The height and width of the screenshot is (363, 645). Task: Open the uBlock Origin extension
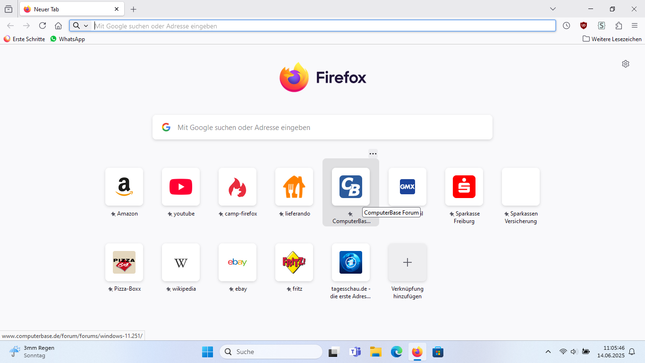click(x=584, y=26)
